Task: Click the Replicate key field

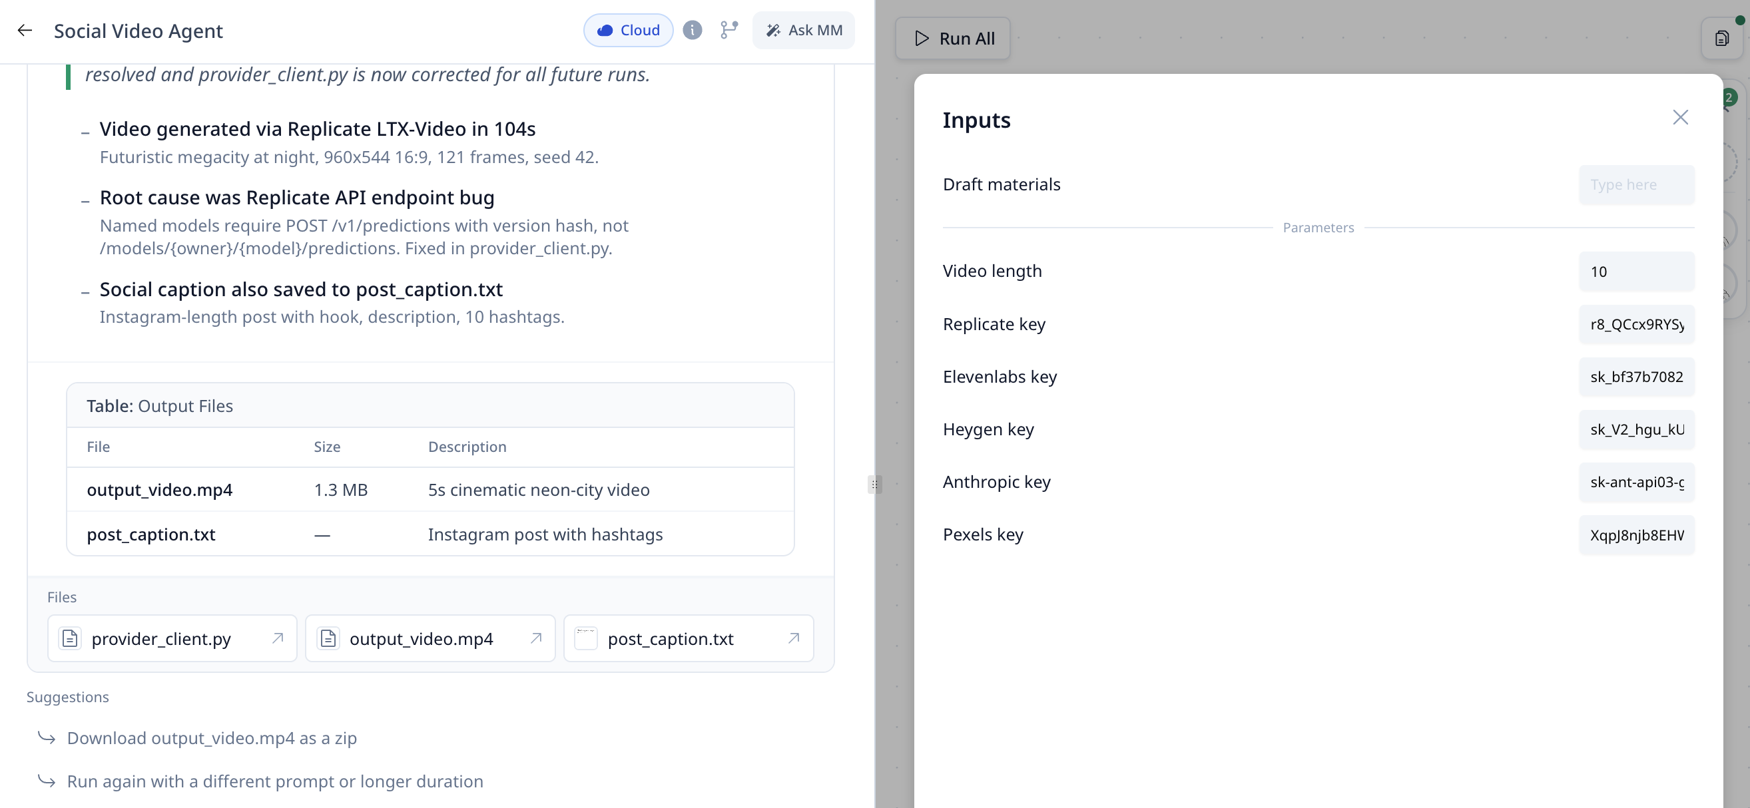Action: 1636,325
